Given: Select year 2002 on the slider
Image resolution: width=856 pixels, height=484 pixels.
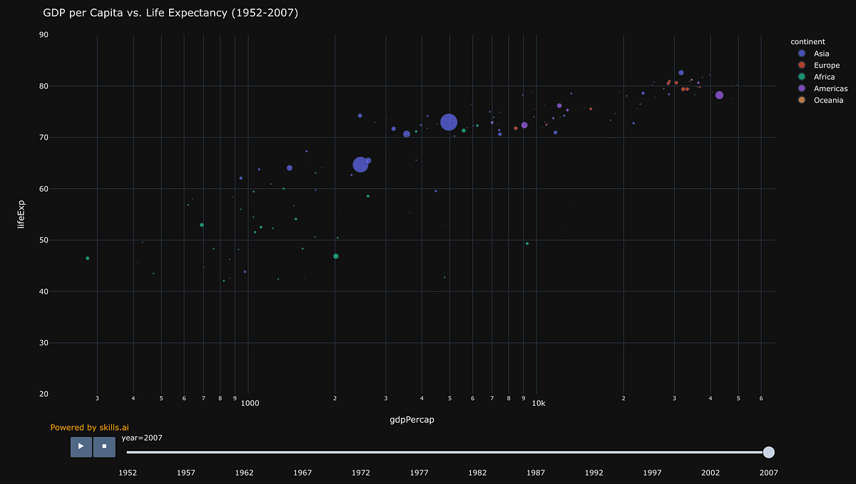Looking at the screenshot, I should point(710,452).
